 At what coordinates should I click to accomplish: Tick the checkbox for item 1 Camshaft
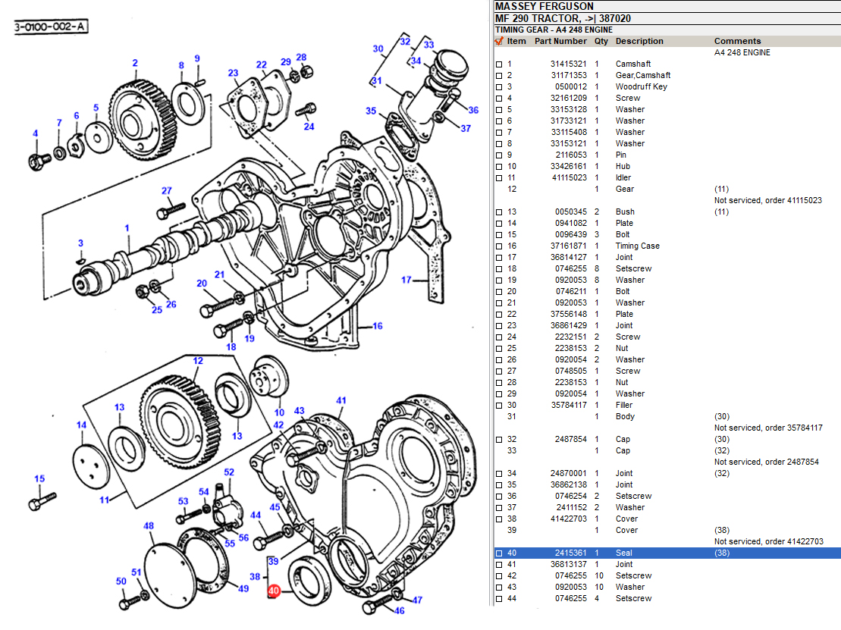coord(499,64)
